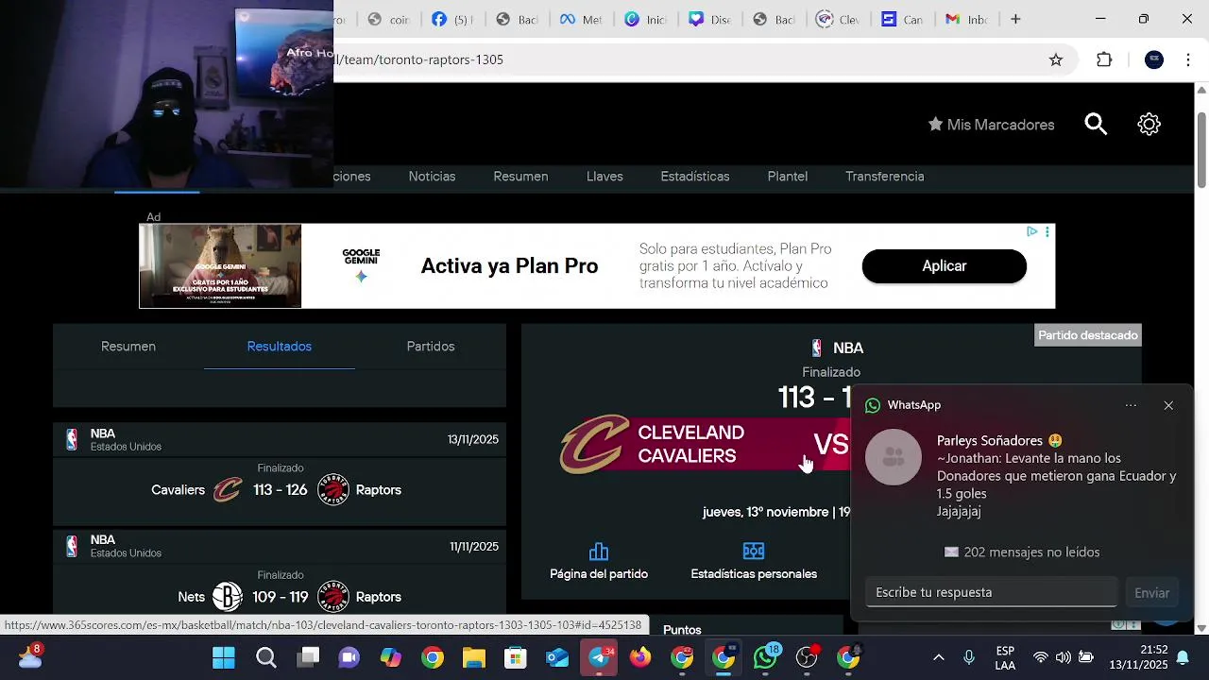Open the ad options menu icon
The image size is (1209, 680).
coord(1047,231)
